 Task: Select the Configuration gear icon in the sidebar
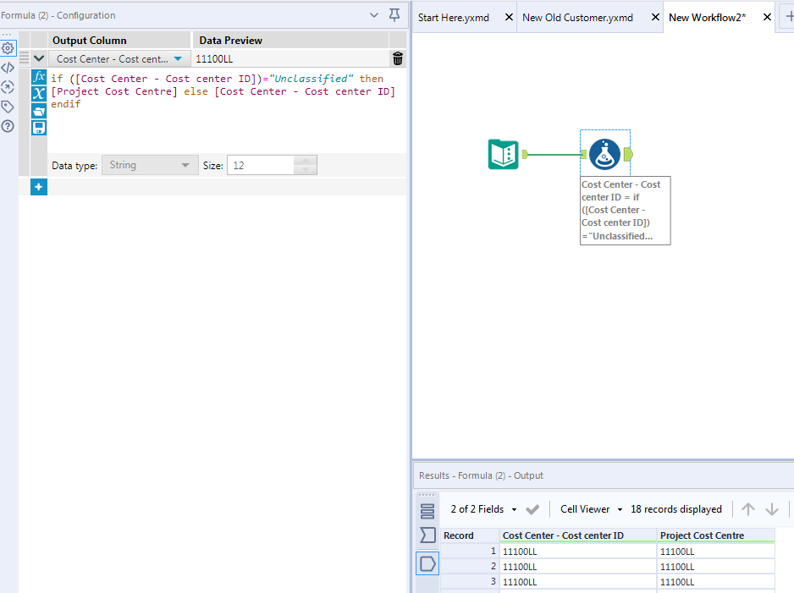click(x=8, y=48)
